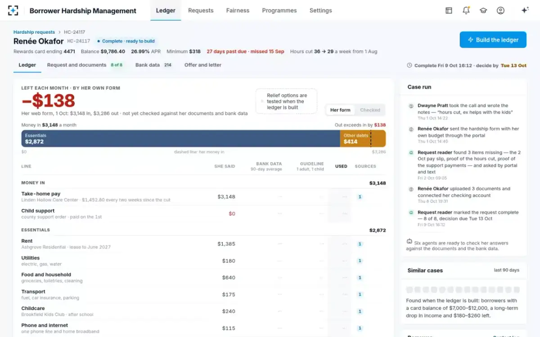Click the app logo icon in header
540x337 pixels.
(x=13, y=10)
